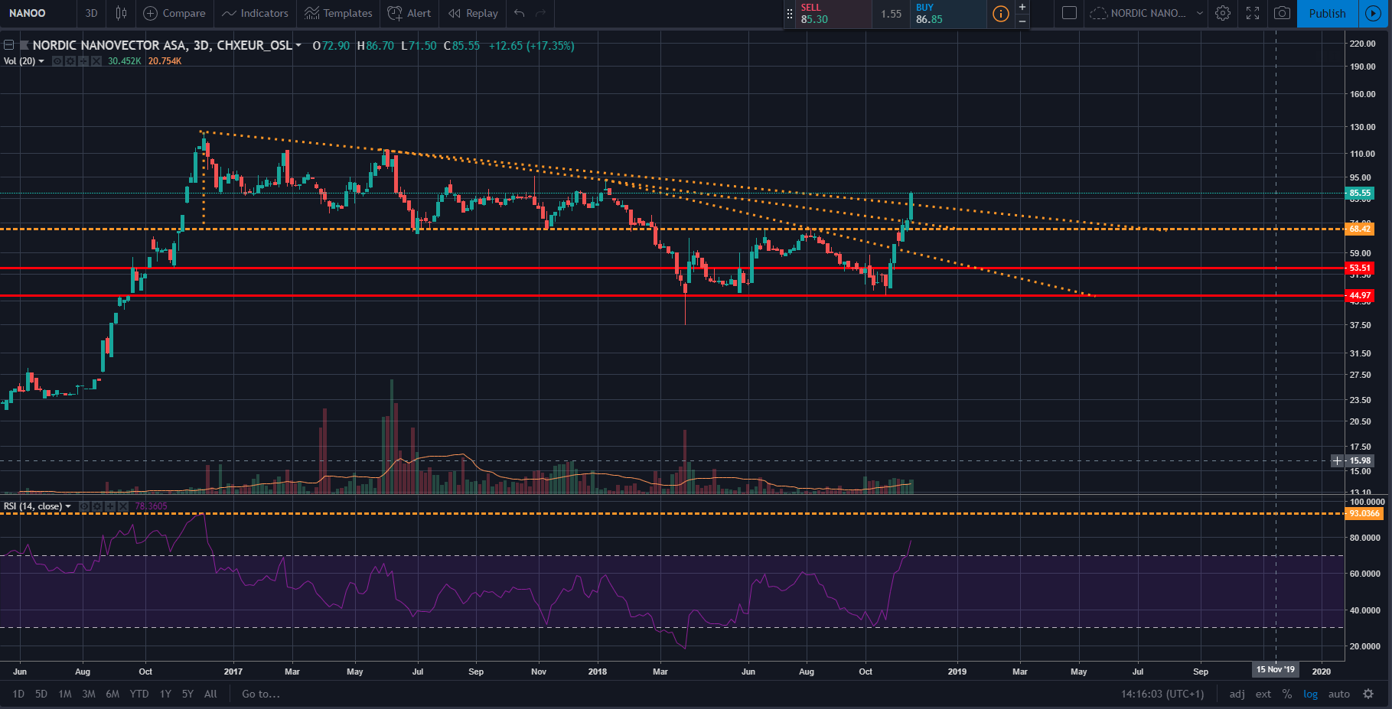This screenshot has height=709, width=1392.
Task: Undo the last chart action
Action: click(x=520, y=13)
